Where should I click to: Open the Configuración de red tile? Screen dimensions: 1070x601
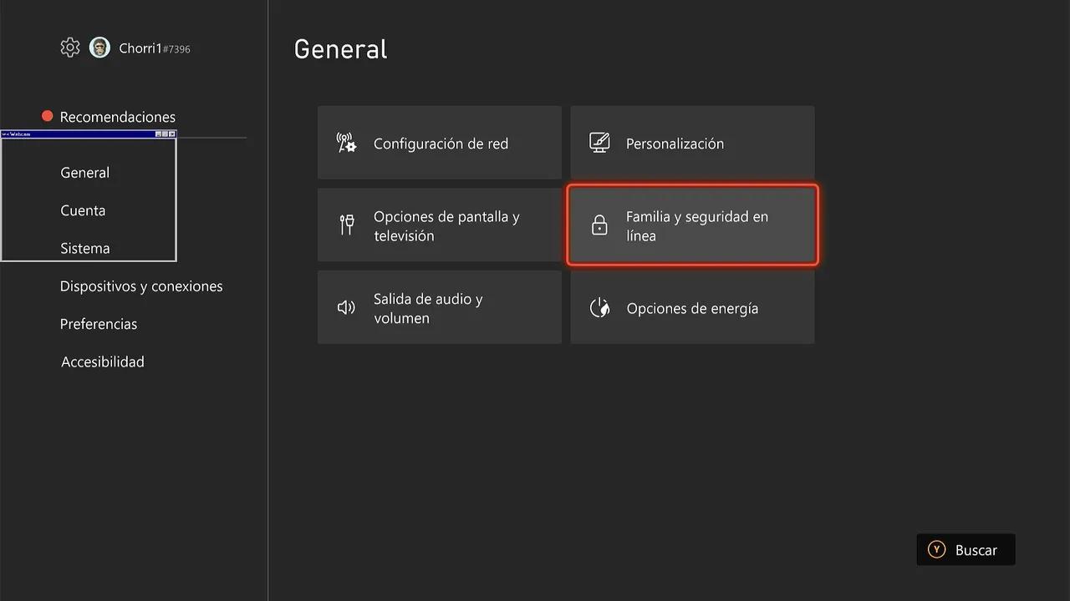[x=440, y=143]
